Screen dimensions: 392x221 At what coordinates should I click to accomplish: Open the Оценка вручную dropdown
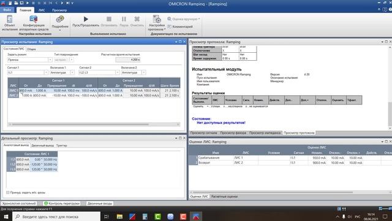pos(184,19)
